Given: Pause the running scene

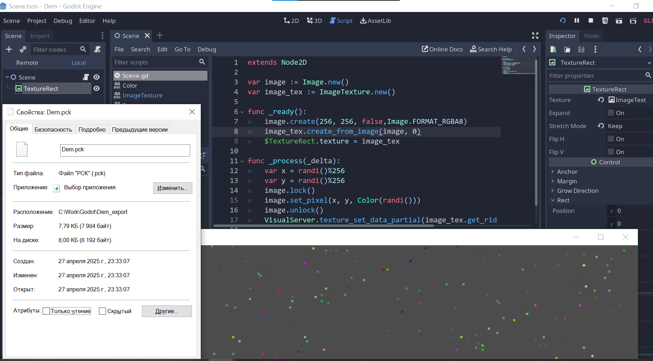Looking at the screenshot, I should tap(577, 20).
